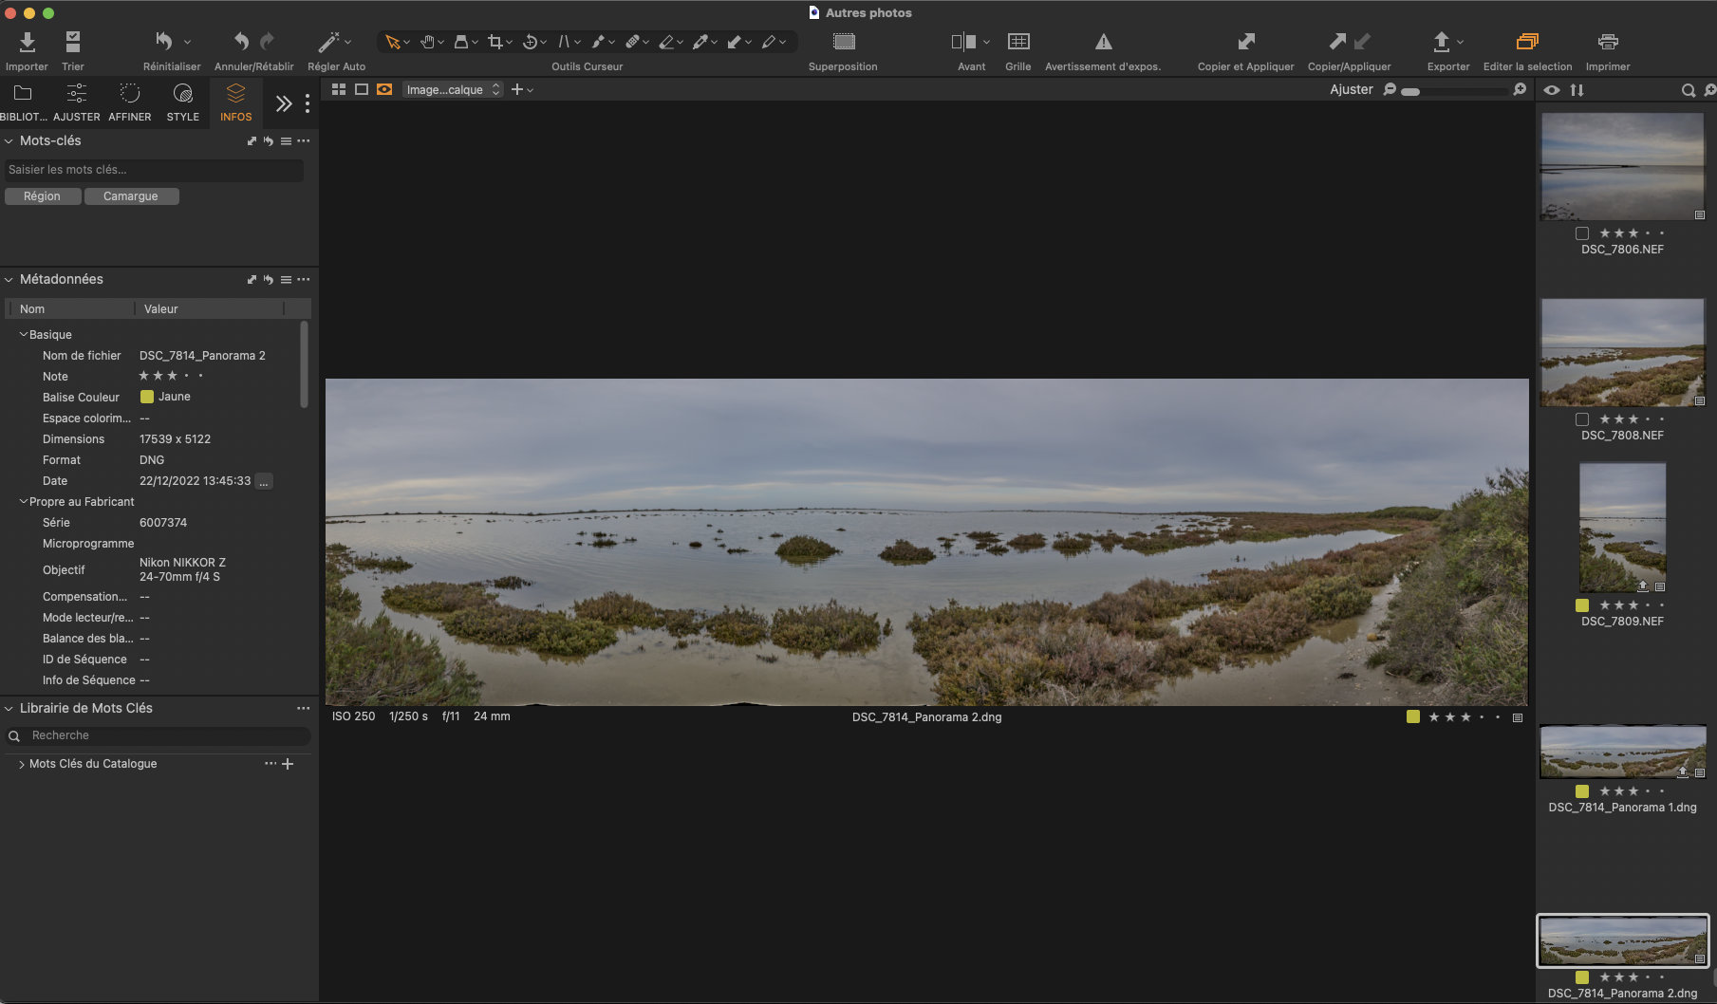Show more tool tabs with double chevron
This screenshot has width=1717, height=1004.
pyautogui.click(x=283, y=103)
